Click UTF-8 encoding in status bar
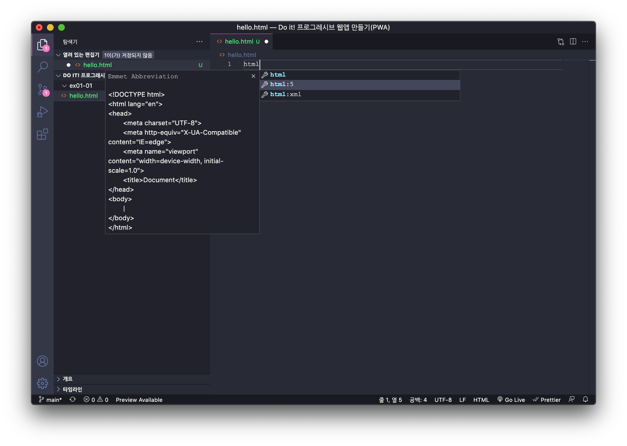627x446 pixels. tap(443, 400)
